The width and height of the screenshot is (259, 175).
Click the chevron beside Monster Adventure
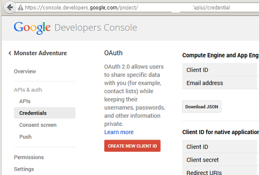pos(10,53)
